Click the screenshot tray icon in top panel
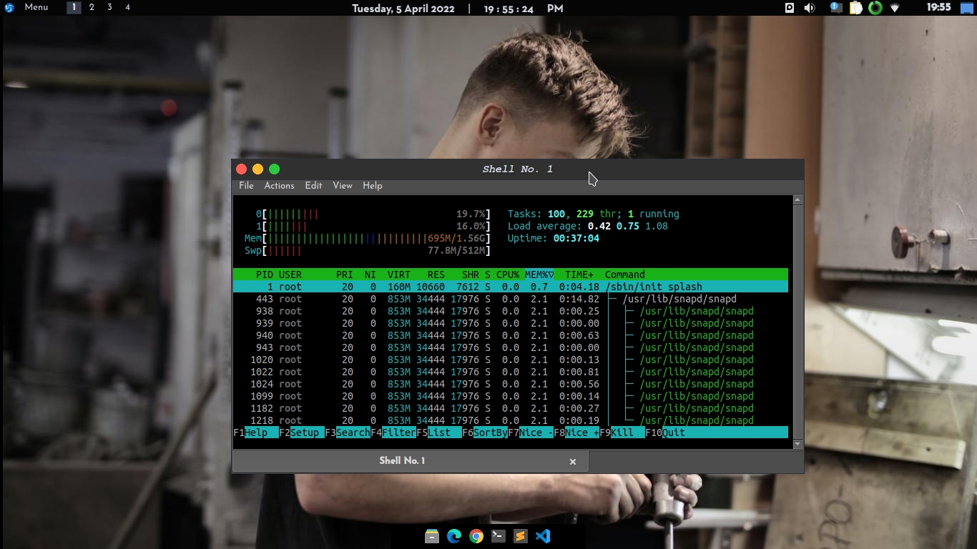 coord(790,8)
